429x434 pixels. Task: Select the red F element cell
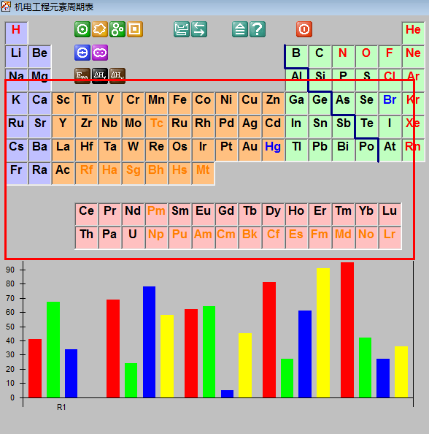tap(390, 56)
